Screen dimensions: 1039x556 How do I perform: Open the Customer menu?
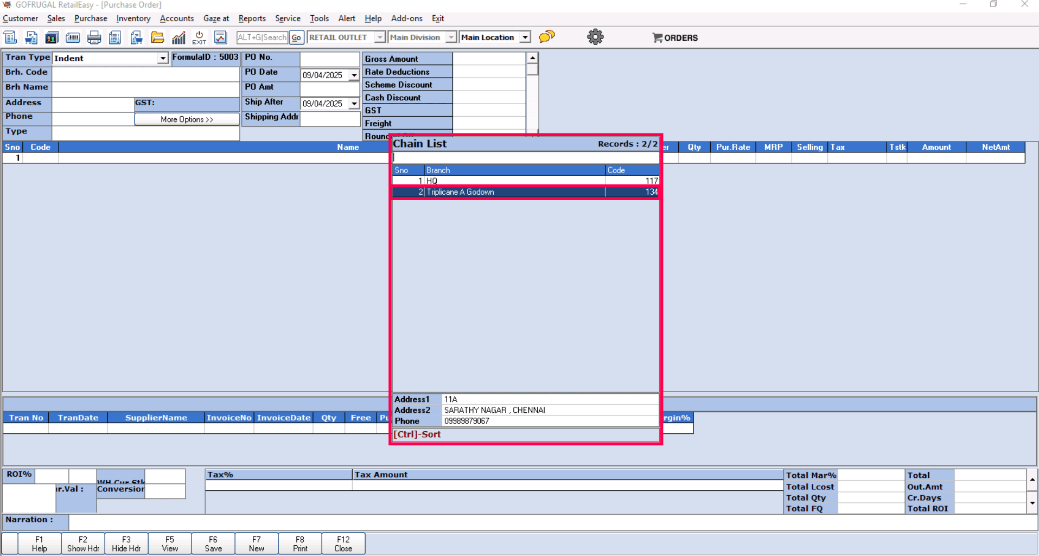tap(21, 18)
